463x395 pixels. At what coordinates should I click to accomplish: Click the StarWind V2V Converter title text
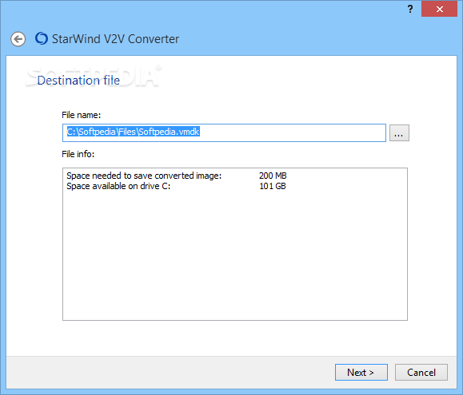115,39
